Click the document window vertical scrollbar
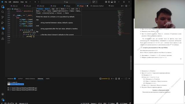This screenshot has width=185, height=104. [x=184, y=88]
